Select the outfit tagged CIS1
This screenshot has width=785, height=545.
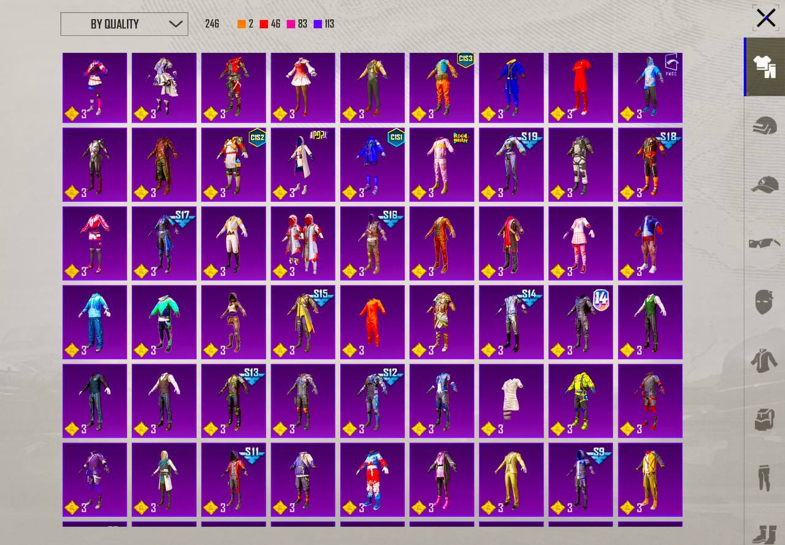(372, 164)
